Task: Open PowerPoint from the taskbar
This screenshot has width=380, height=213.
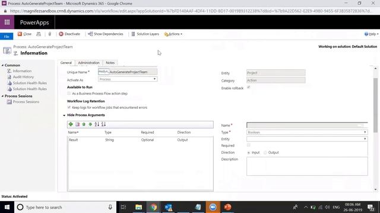Action: 227,207
